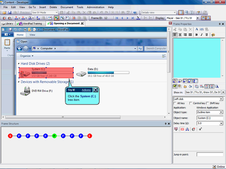The height and width of the screenshot is (169, 226).
Task: Select the green F frame marker
Action: pyautogui.click(x=54, y=136)
